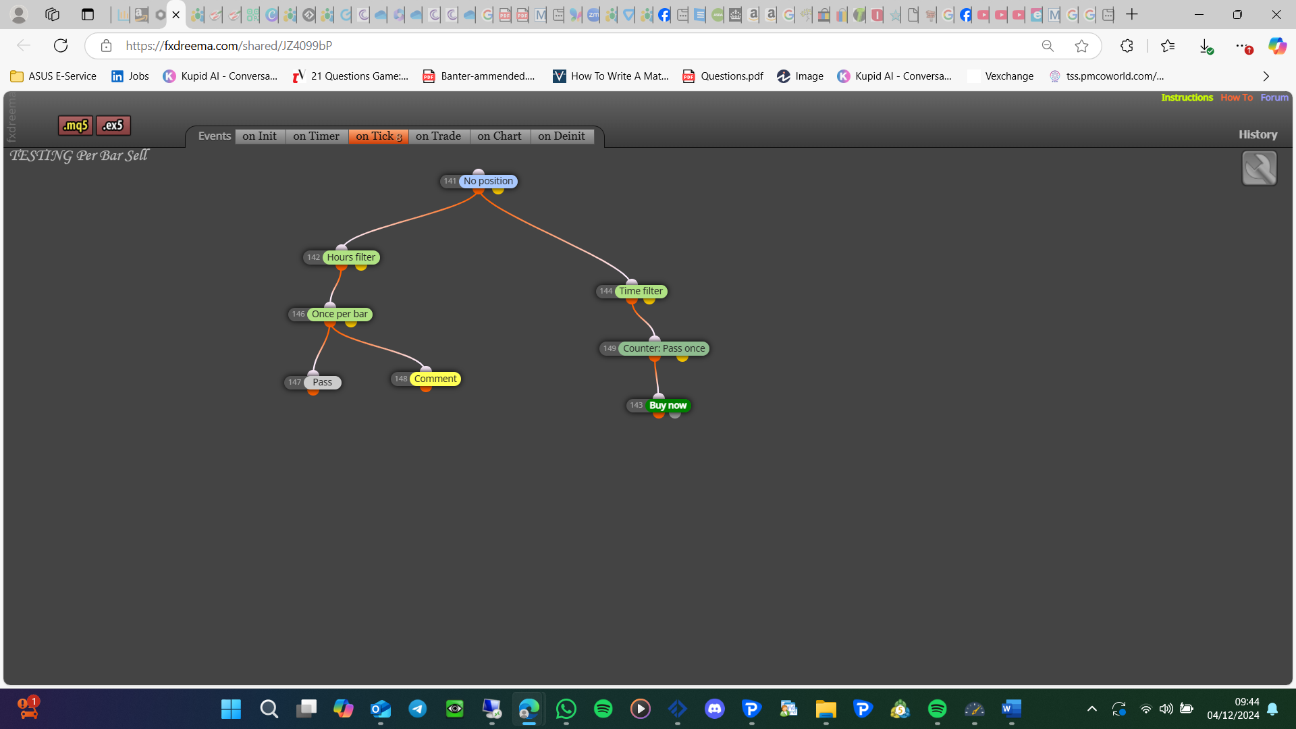Image resolution: width=1296 pixels, height=729 pixels.
Task: Select the Hours filter block
Action: [x=351, y=258]
